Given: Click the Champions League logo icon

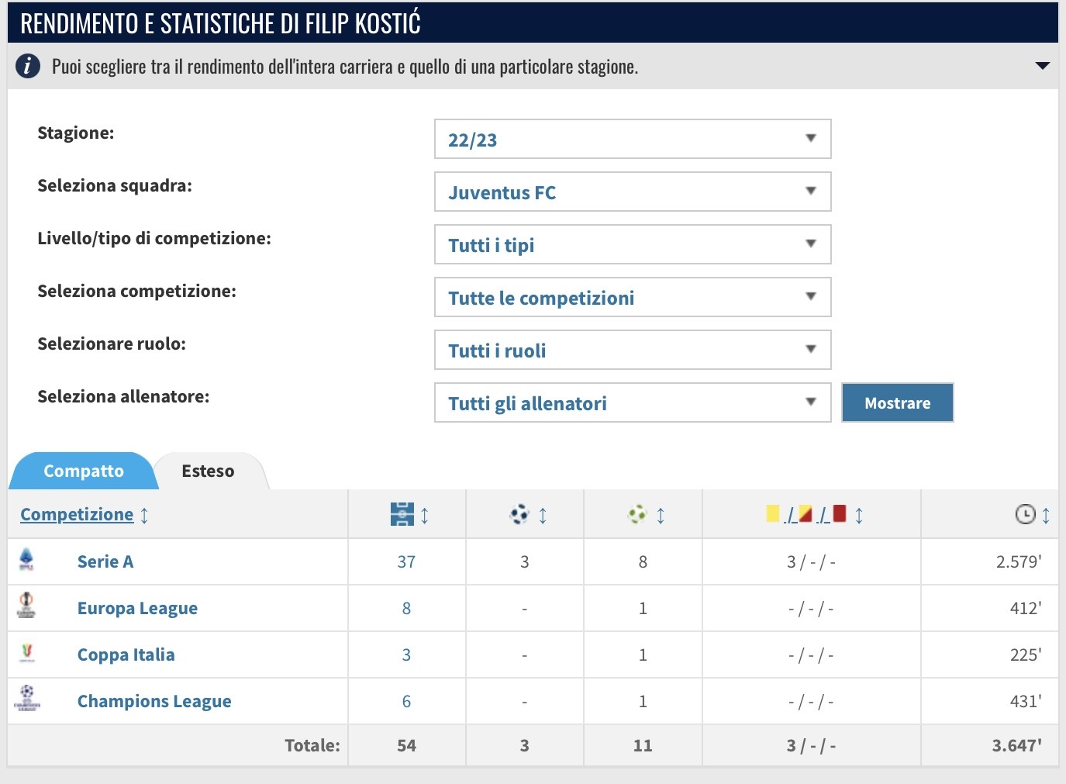Looking at the screenshot, I should [27, 699].
